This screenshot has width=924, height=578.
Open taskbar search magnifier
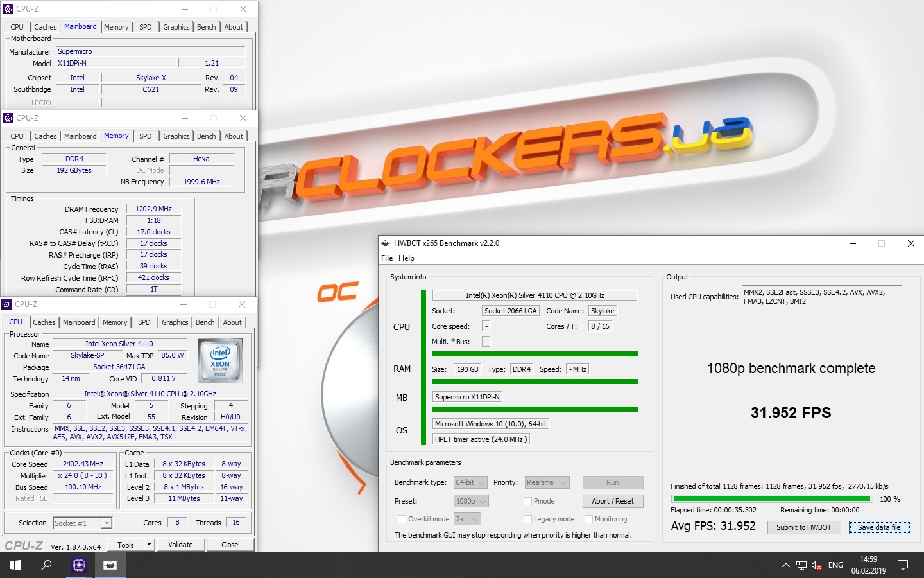[x=46, y=565]
